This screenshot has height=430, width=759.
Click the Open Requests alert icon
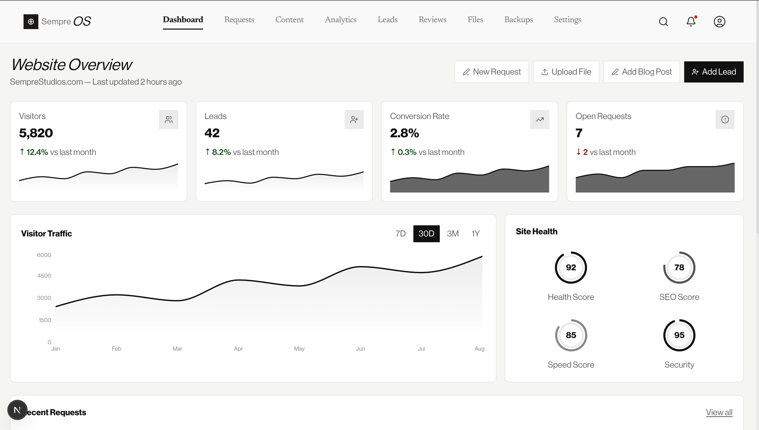point(725,120)
